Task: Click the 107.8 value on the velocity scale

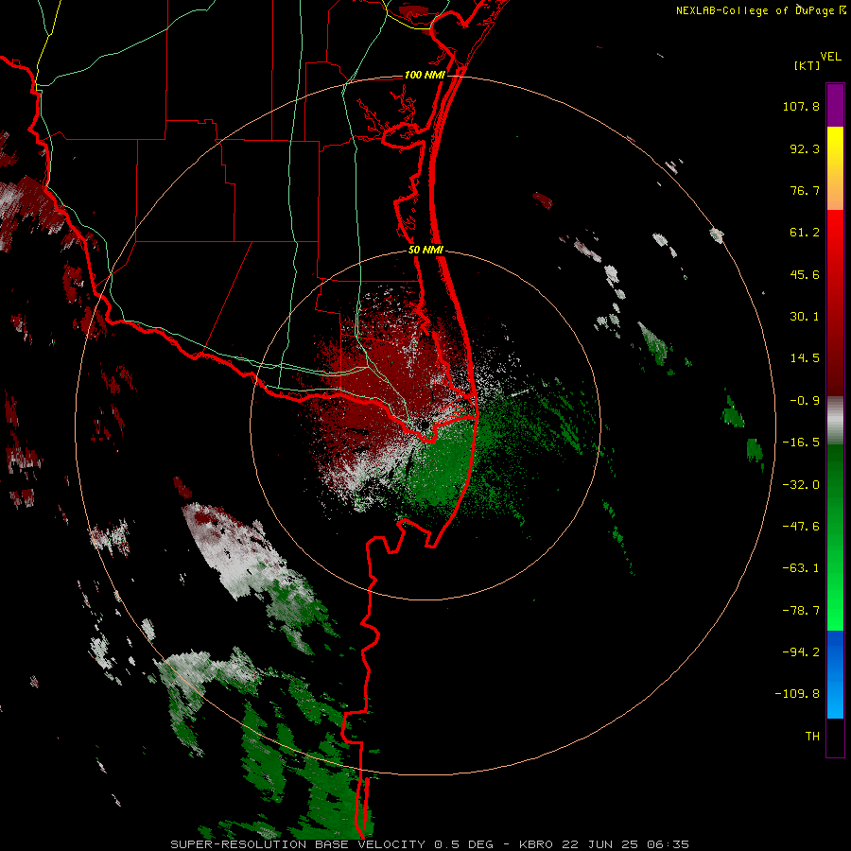Action: click(801, 106)
